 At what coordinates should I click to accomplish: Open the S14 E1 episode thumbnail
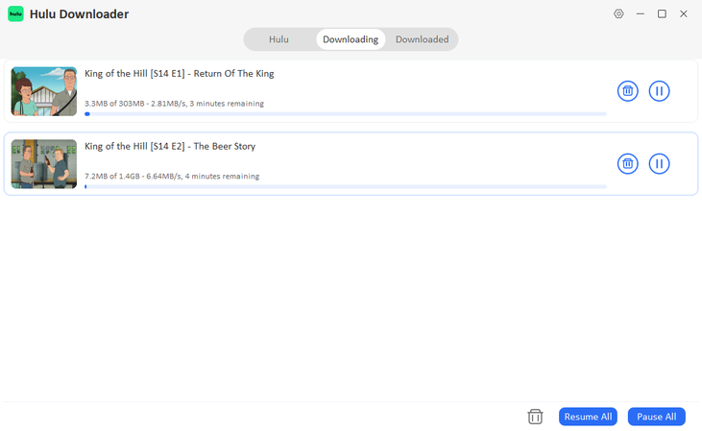[x=44, y=91]
